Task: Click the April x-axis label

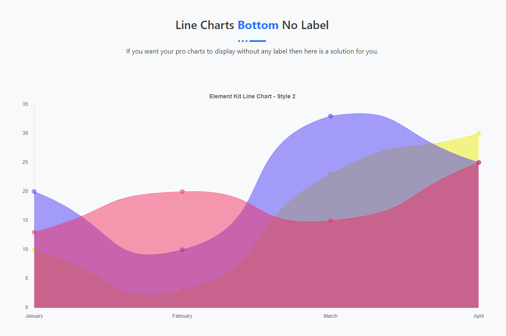Action: (479, 316)
